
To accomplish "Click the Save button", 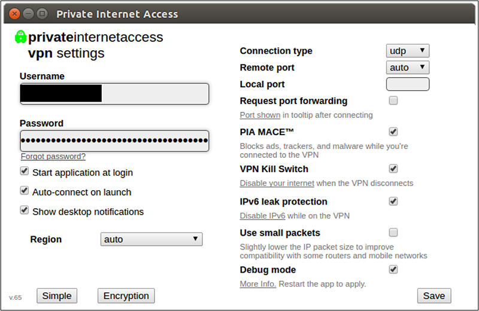I will click(x=434, y=295).
